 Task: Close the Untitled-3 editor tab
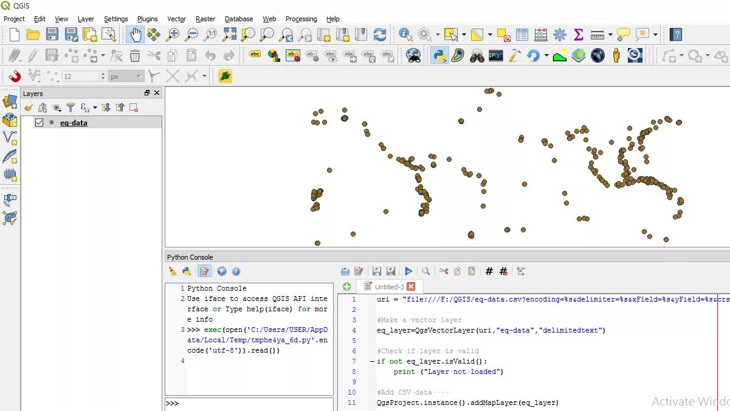tap(411, 286)
